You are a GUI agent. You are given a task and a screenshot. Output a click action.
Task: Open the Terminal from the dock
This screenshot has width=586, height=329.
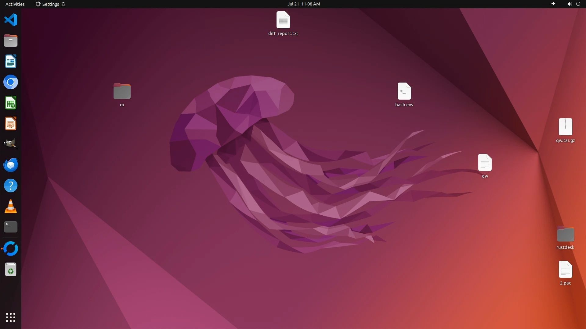(x=11, y=227)
